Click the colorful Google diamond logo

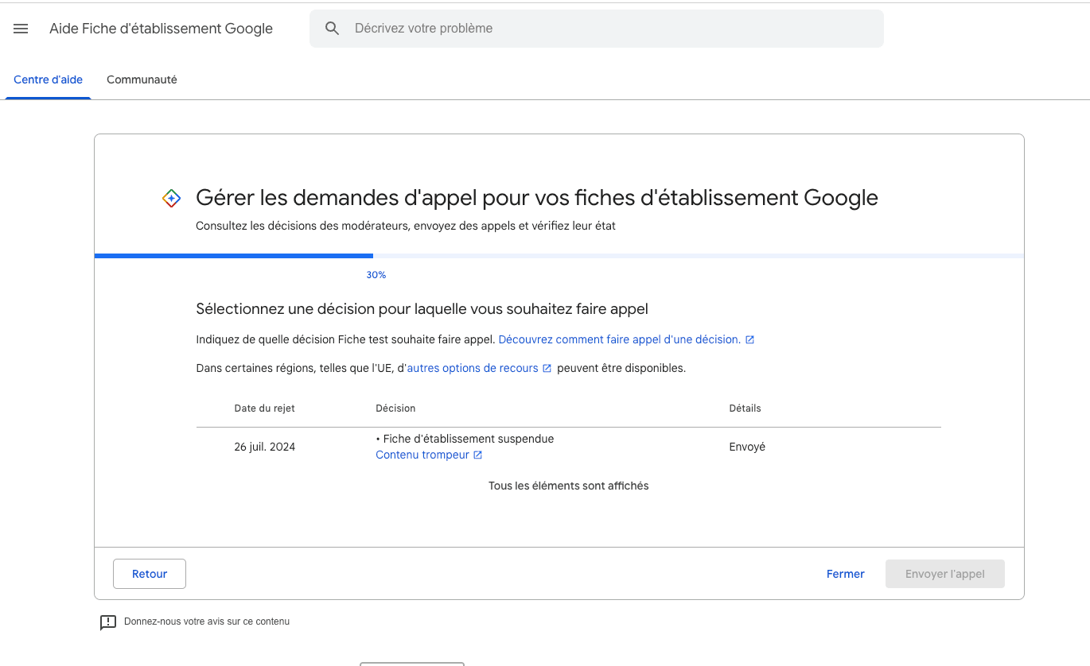tap(171, 199)
